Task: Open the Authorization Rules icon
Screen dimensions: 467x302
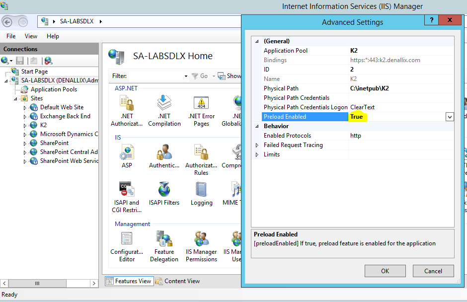Action: pyautogui.click(x=201, y=152)
